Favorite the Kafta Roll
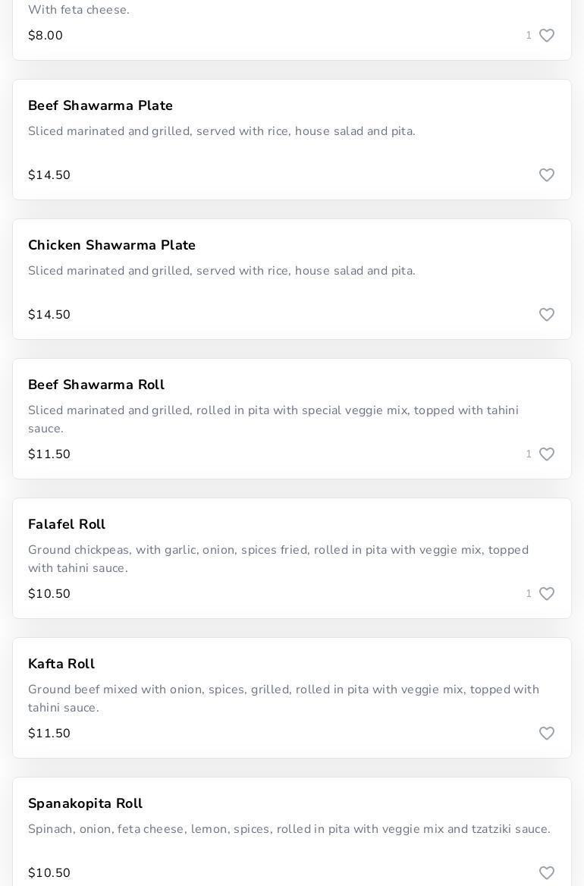Viewport: 584px width, 886px height. 546,734
